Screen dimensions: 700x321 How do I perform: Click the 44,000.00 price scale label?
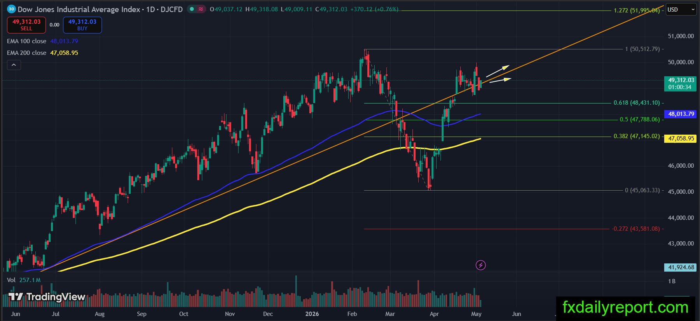point(681,218)
